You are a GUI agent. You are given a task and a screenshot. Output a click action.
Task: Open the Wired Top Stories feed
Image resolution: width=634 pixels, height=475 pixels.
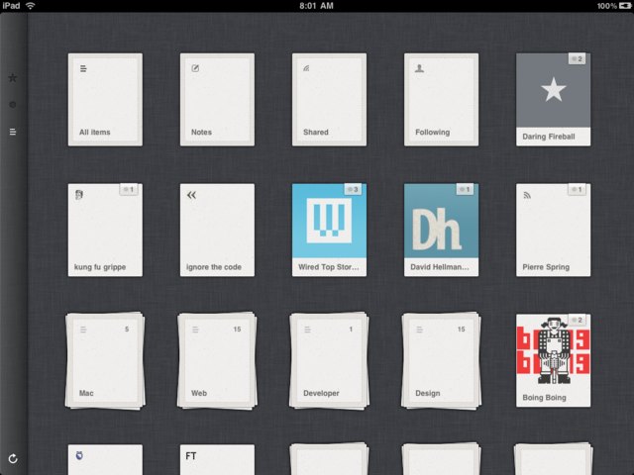coord(329,230)
